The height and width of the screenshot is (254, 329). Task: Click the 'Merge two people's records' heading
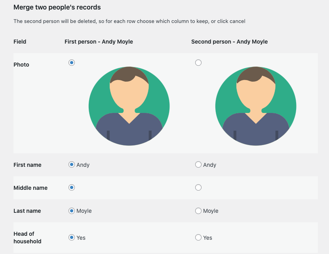[x=57, y=7]
